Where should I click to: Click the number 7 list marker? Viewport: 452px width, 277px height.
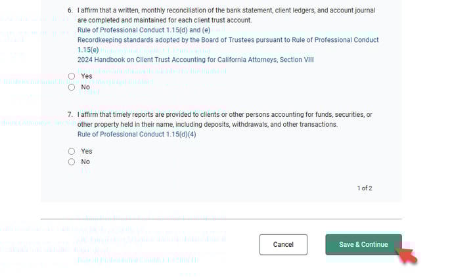(x=70, y=114)
